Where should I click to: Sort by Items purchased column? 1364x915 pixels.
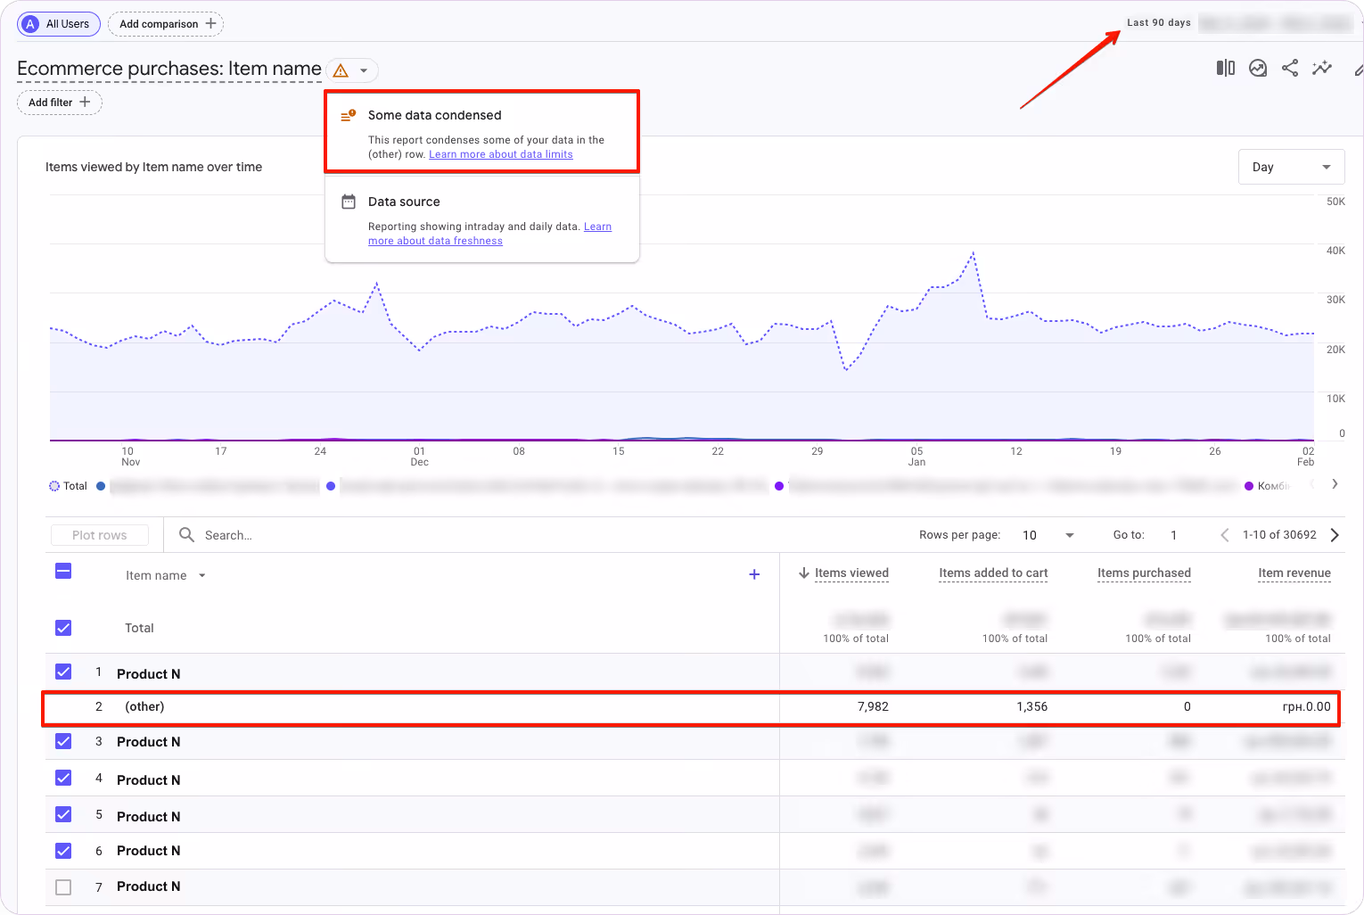pos(1144,573)
